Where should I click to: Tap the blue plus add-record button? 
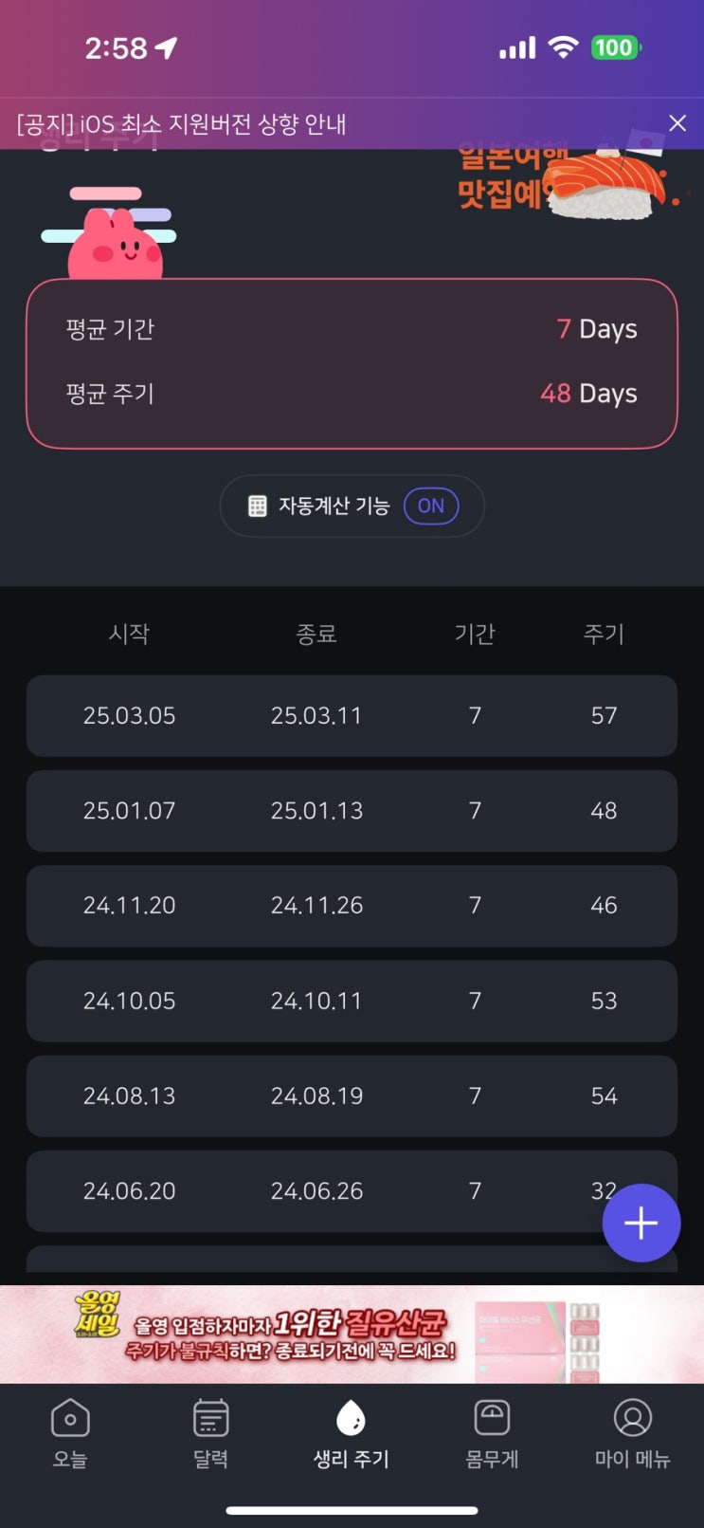(x=641, y=1223)
